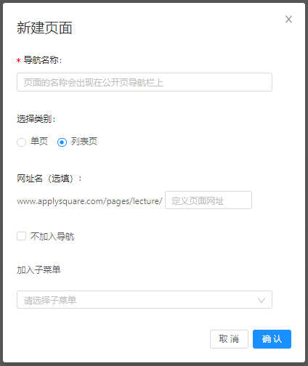Choose 列表页 by clicking its text label

84,142
